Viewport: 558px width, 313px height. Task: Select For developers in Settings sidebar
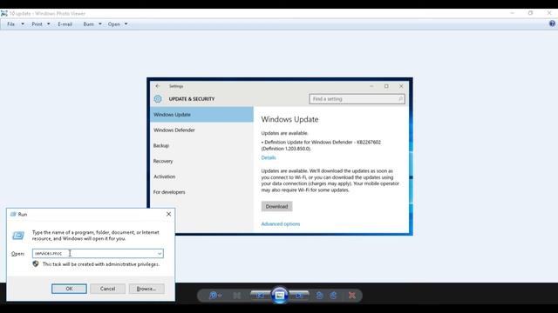(201, 192)
